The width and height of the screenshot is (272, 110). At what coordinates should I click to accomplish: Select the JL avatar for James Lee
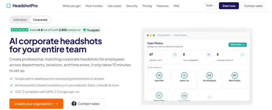184,75
